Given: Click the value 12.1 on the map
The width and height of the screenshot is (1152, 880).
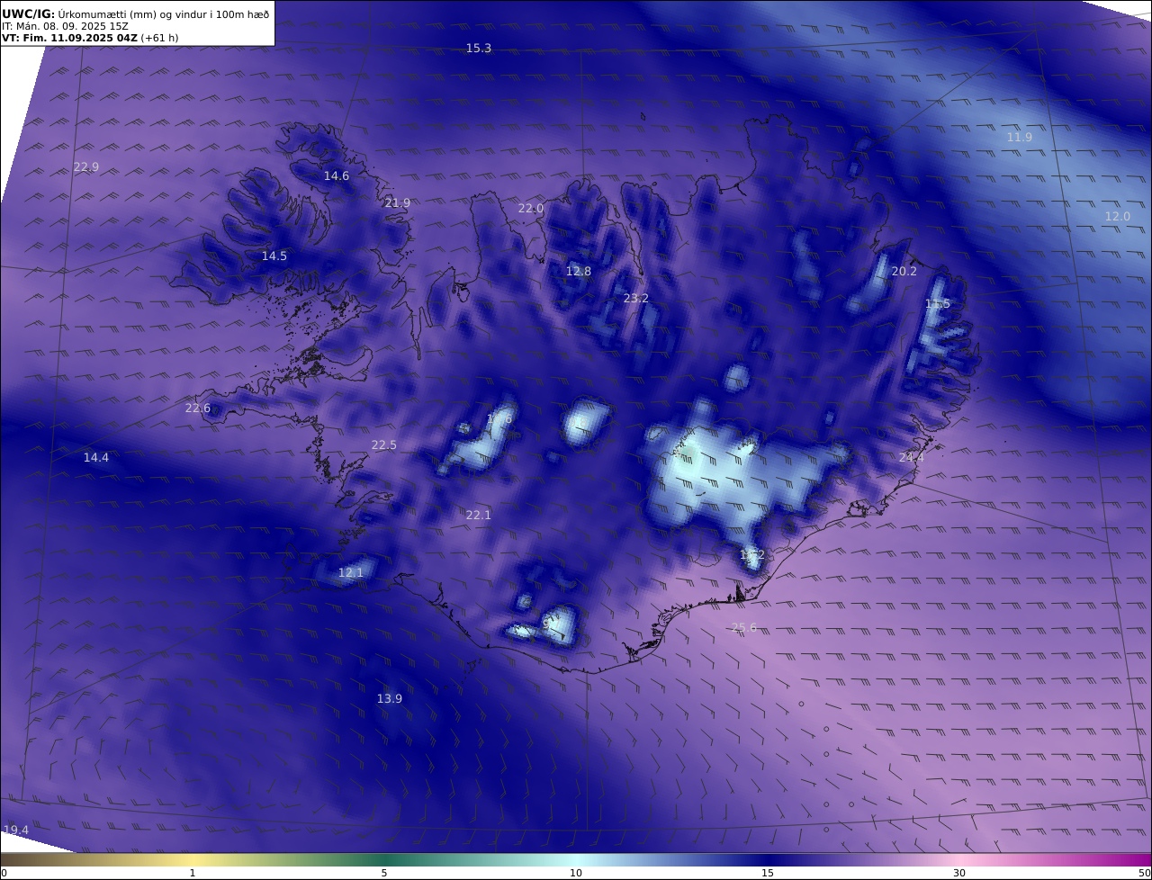Looking at the screenshot, I should pos(351,573).
